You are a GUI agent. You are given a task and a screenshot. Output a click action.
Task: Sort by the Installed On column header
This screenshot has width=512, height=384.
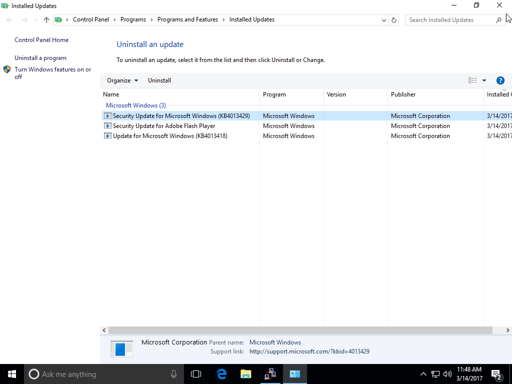click(498, 94)
